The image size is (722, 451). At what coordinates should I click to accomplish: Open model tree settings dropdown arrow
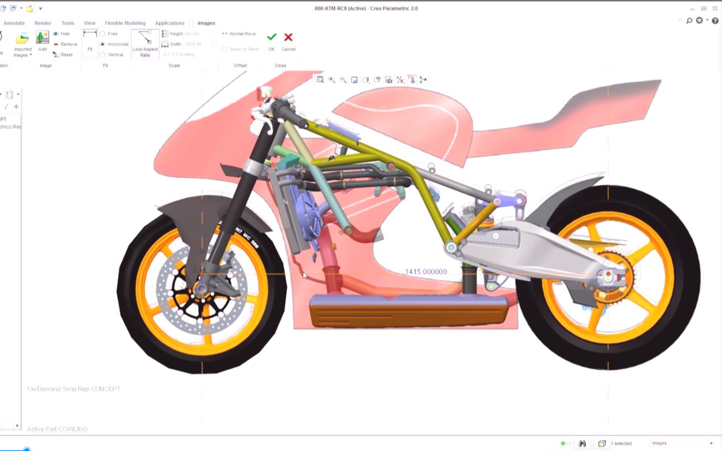[18, 94]
